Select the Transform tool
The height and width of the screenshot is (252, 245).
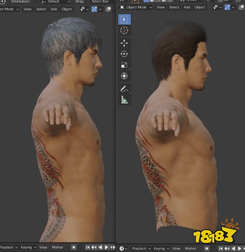coord(124,76)
